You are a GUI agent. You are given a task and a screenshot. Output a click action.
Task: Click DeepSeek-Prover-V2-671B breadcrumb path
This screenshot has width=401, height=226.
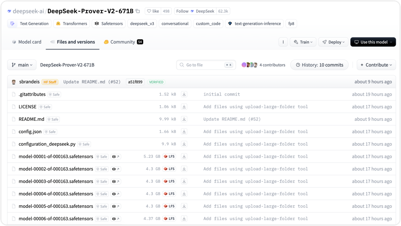67,65
